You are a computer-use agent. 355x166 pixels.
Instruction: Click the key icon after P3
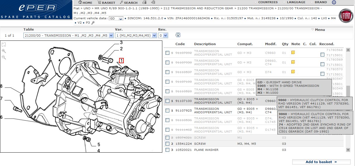(x=93, y=23)
